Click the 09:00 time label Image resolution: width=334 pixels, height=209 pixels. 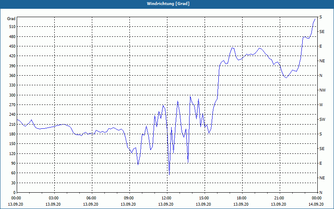click(x=129, y=198)
